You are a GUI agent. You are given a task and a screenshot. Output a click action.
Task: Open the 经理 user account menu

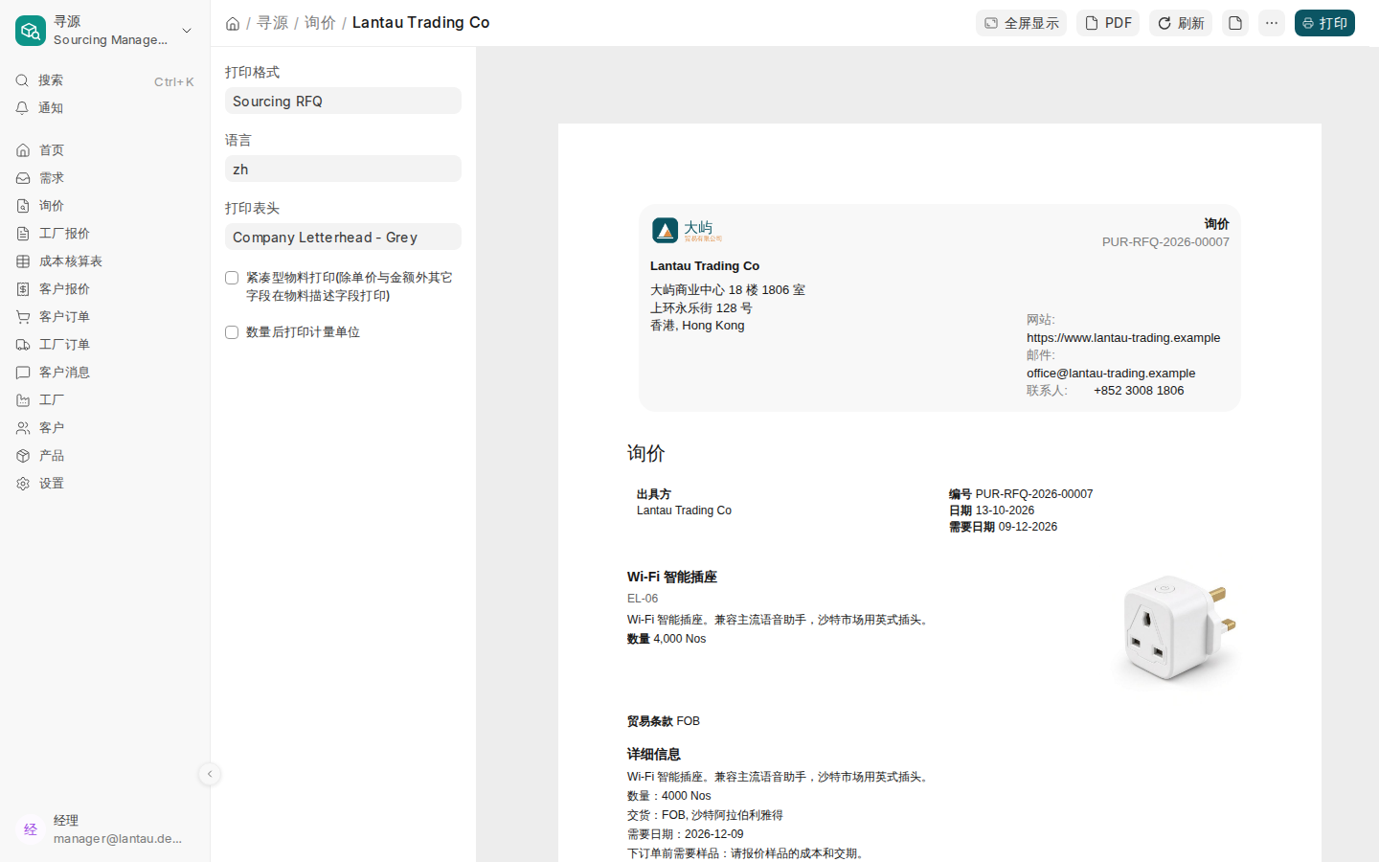point(105,829)
